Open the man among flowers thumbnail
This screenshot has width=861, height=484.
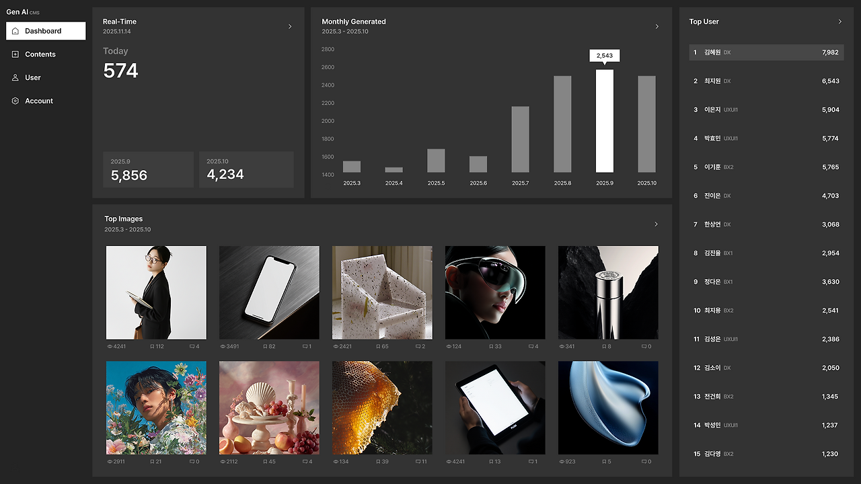[x=156, y=408]
